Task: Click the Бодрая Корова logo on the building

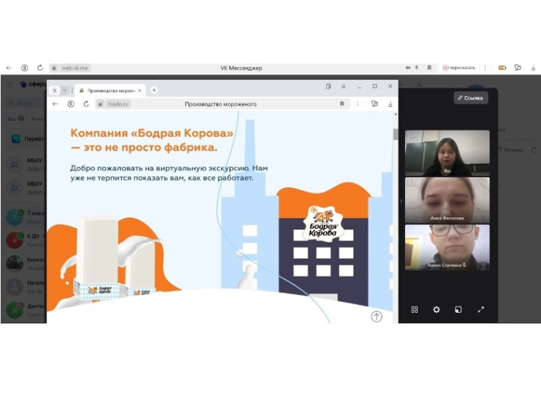Action: tap(322, 224)
